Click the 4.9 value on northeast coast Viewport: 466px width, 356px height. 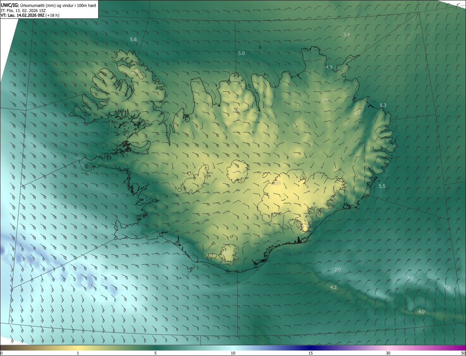pos(329,67)
